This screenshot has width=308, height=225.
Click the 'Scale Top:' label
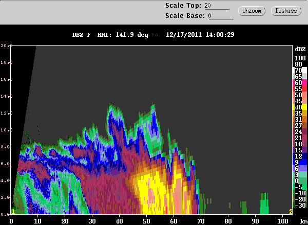[x=183, y=6]
